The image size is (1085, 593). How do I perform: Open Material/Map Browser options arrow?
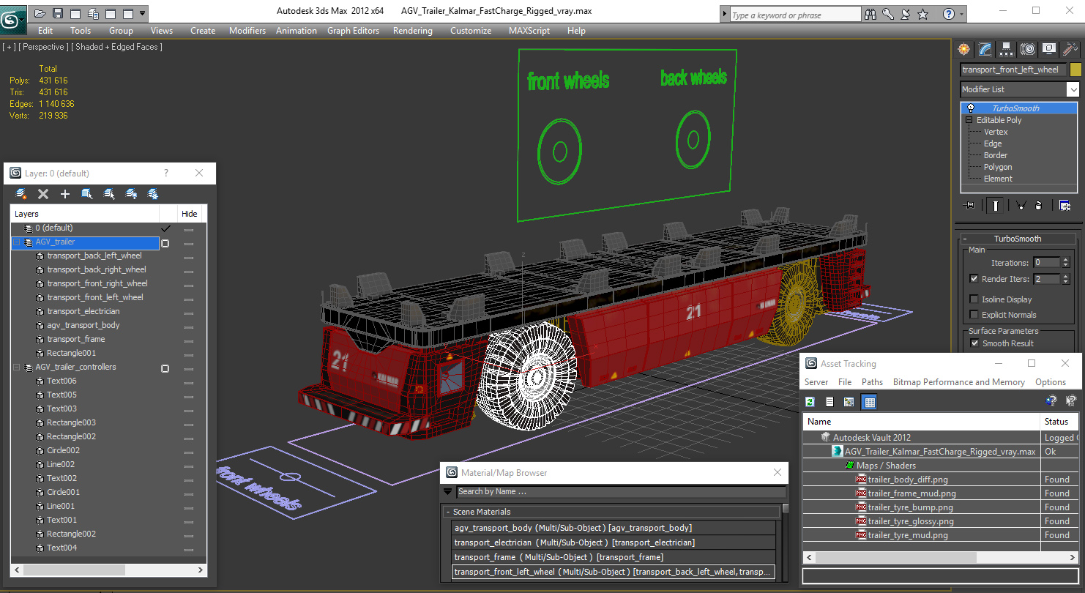coord(448,492)
